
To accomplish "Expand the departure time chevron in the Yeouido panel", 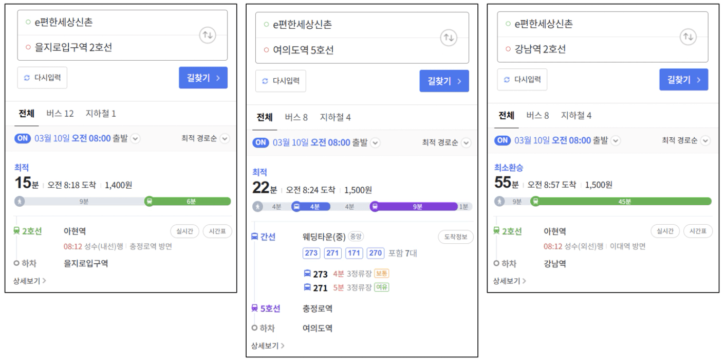I will 375,143.
